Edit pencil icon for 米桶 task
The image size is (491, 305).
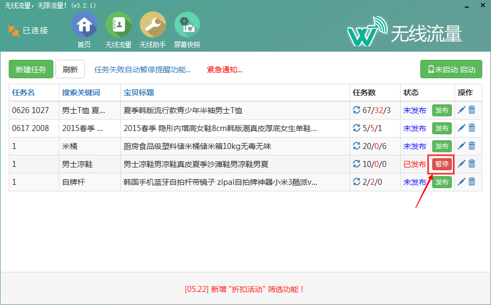(x=461, y=146)
